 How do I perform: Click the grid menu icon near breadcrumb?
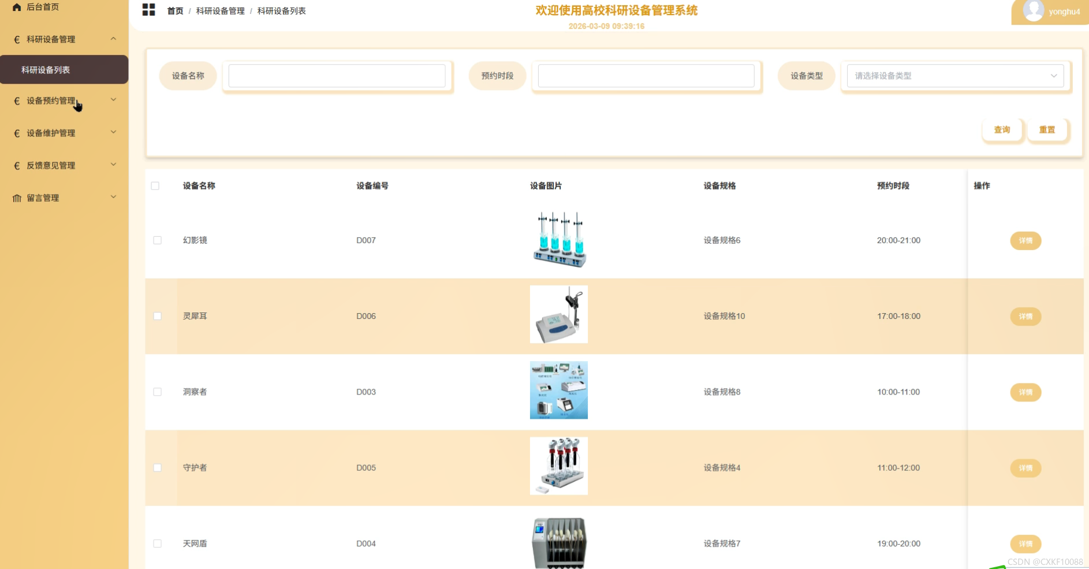(x=148, y=10)
